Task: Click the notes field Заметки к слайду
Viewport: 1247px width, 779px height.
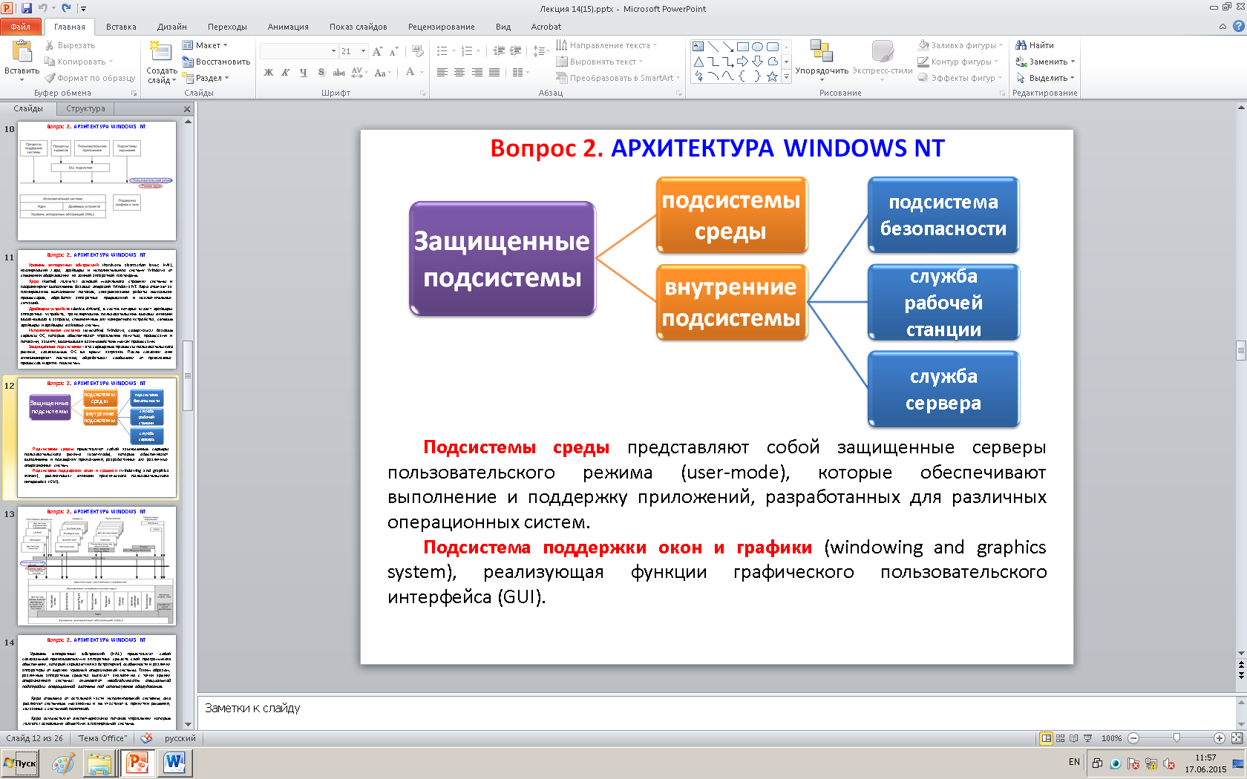Action: tap(716, 712)
